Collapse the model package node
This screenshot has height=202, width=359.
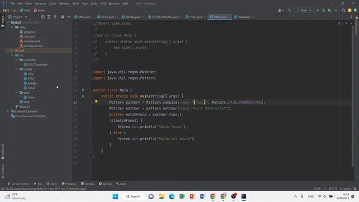coord(16,69)
